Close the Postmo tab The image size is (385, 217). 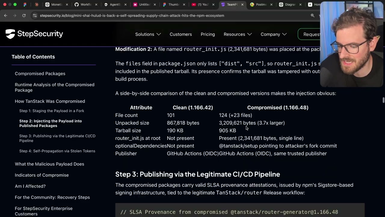tap(271, 5)
